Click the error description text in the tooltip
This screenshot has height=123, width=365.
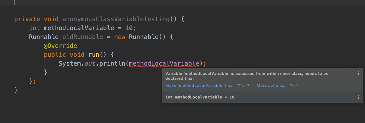[x=247, y=76]
